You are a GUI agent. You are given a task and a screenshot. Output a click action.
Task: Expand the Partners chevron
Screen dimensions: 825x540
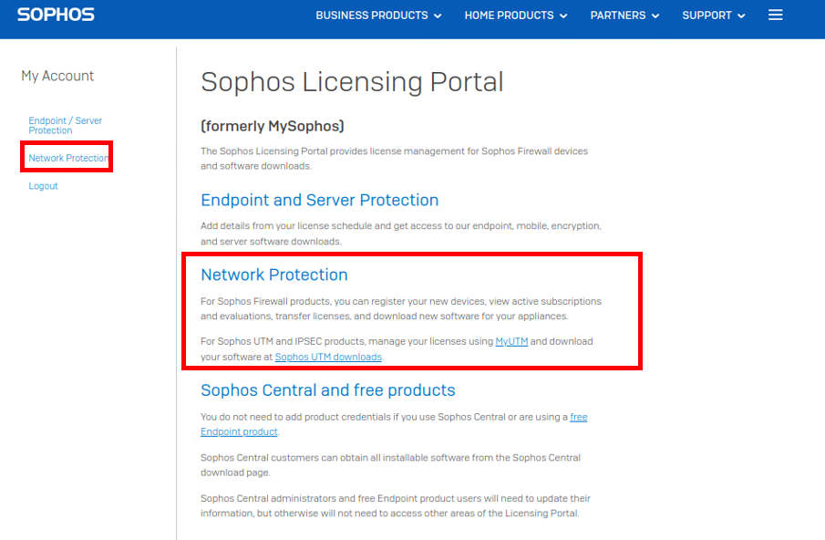(655, 16)
